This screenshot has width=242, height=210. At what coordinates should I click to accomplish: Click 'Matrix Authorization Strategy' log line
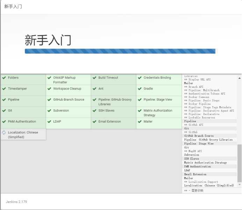205,162
